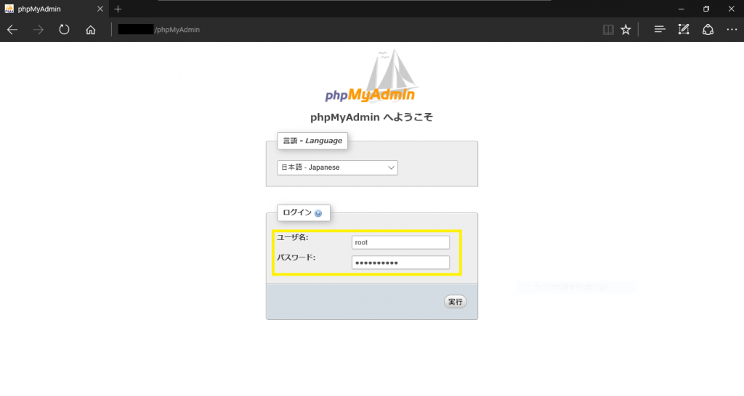Open the browser More actions menu
Viewport: 744px width, 396px height.
(732, 29)
